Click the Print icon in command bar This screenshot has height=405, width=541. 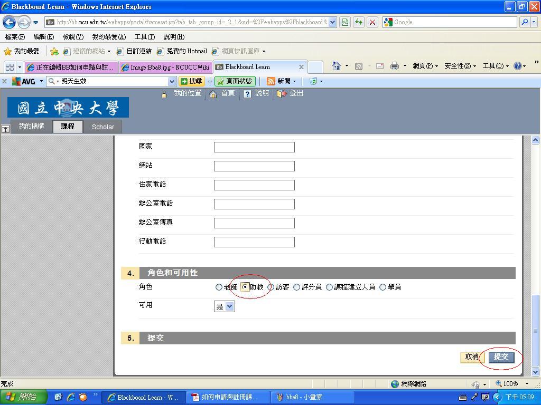394,66
